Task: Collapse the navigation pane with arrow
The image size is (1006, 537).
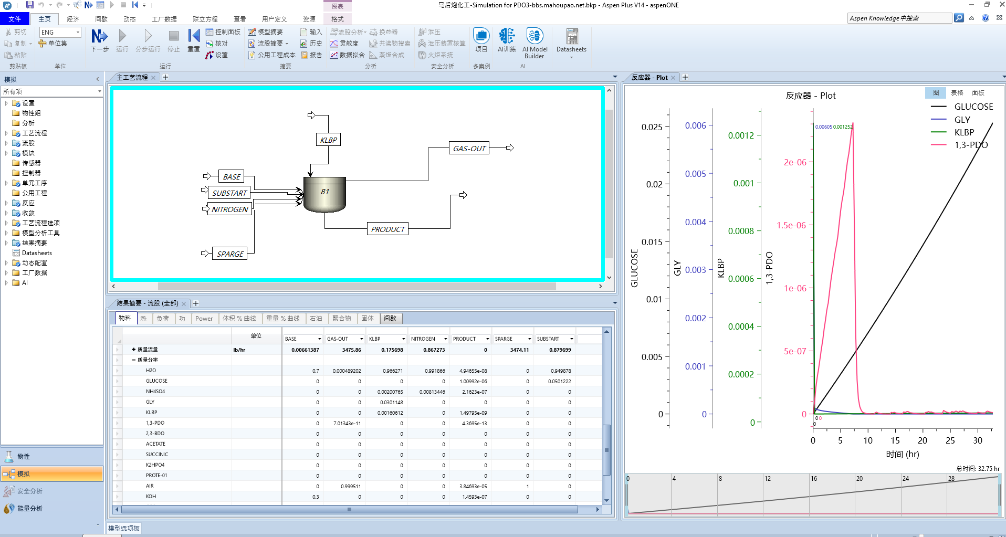Action: (x=98, y=79)
